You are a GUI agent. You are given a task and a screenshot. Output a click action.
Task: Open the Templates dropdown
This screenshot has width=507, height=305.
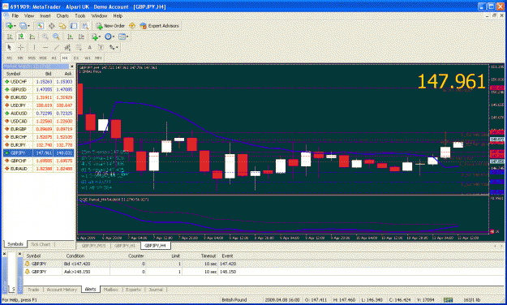click(123, 37)
